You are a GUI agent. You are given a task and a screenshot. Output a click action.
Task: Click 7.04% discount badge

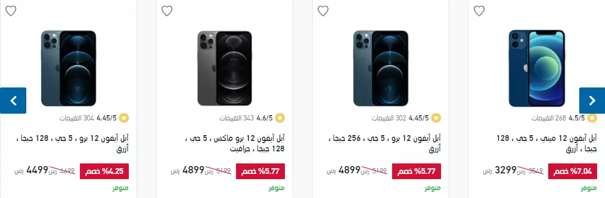point(572,171)
